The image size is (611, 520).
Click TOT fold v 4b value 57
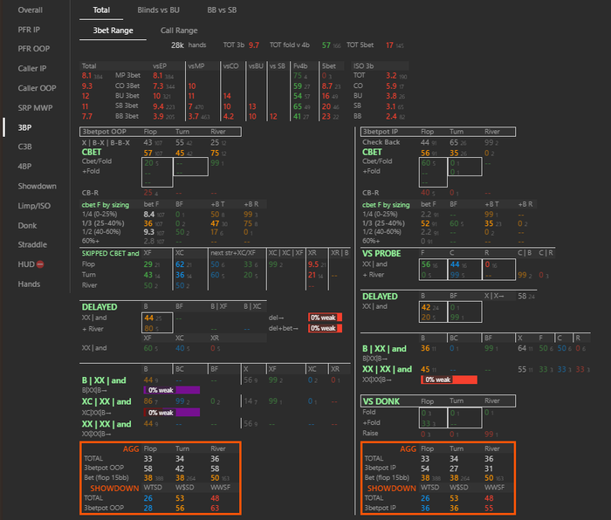point(326,45)
